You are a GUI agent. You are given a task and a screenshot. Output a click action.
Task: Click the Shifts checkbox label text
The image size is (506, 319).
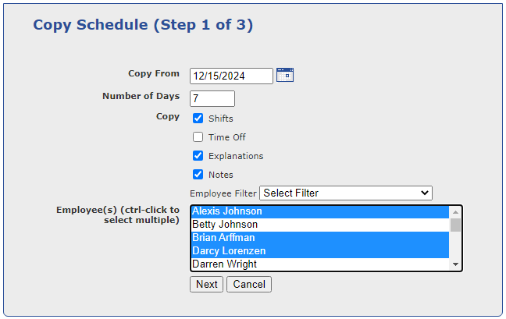[x=221, y=119]
